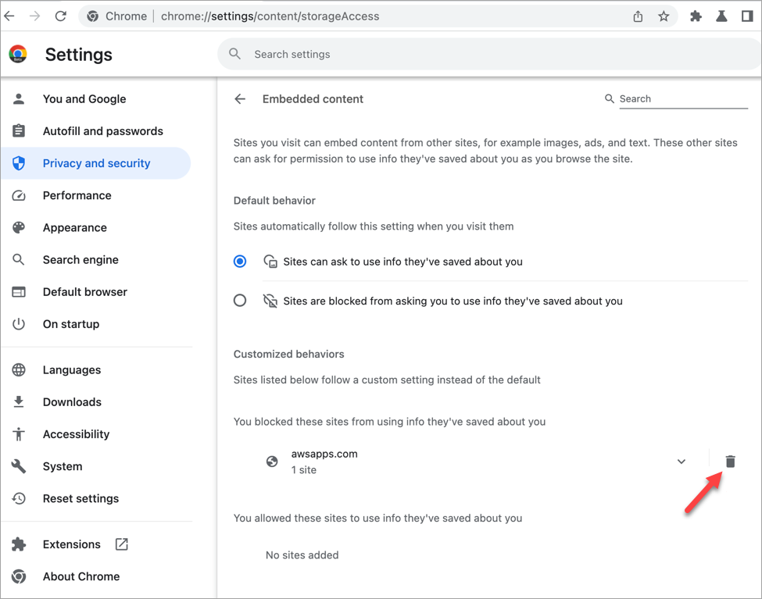Go back using the Embedded content arrow

tap(240, 99)
